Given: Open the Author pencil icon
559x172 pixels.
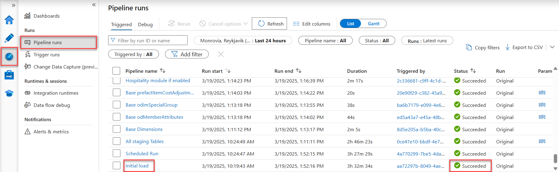Looking at the screenshot, I should click(x=9, y=38).
